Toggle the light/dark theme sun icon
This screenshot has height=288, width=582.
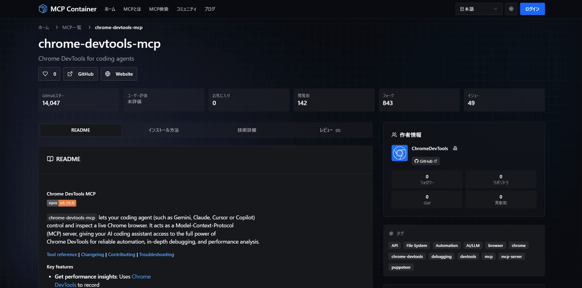point(511,9)
